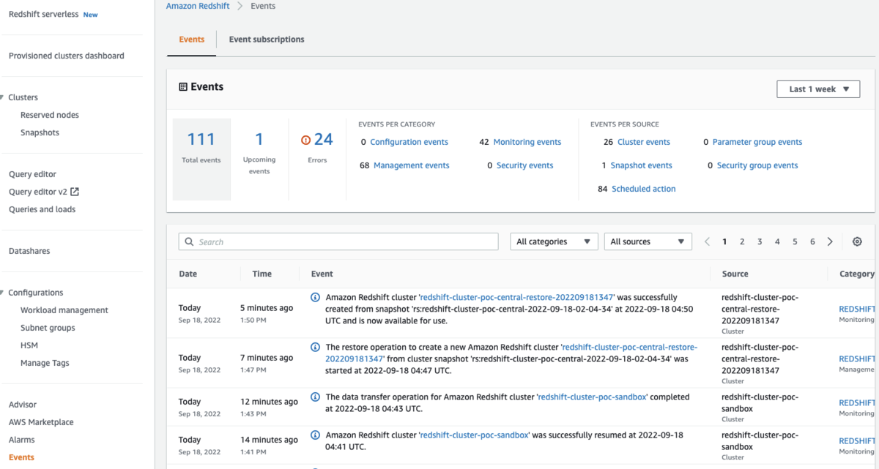
Task: Collapse the Configurations section in the sidebar
Action: tap(3, 293)
